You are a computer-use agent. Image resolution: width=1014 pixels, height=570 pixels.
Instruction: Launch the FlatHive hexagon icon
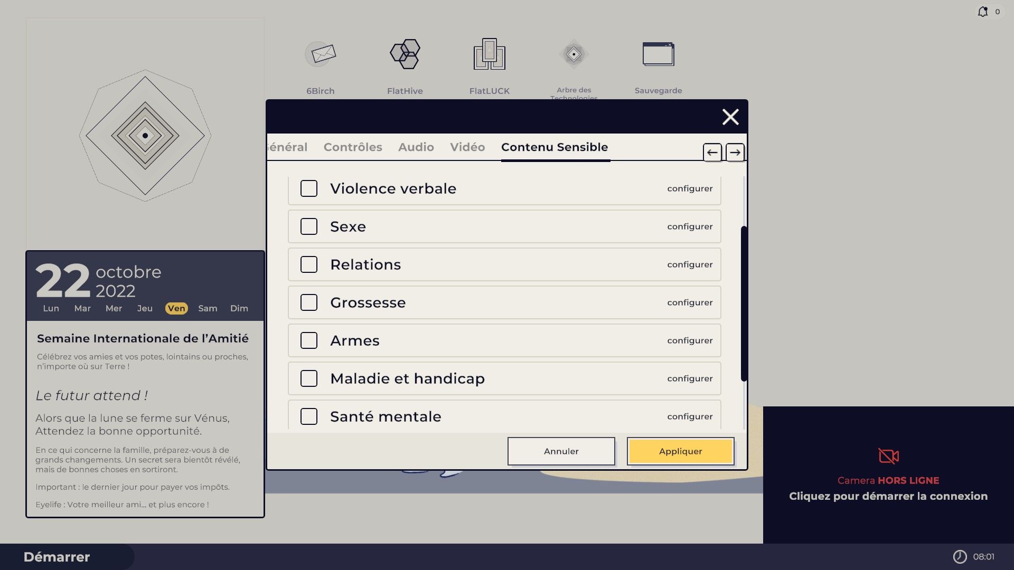pyautogui.click(x=405, y=54)
